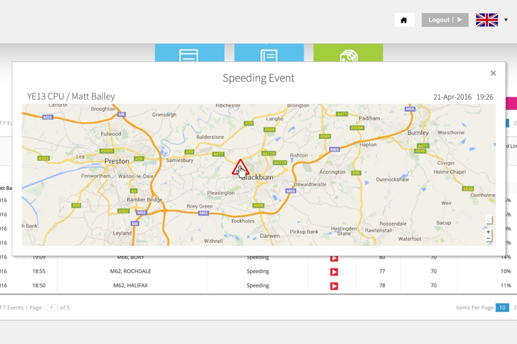This screenshot has width=517, height=344.
Task: Open the first blue tab with list icon
Action: click(189, 53)
